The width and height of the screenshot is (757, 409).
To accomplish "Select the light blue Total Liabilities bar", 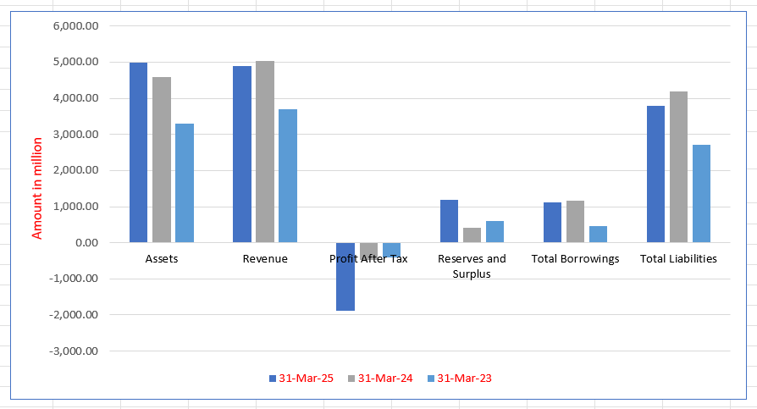I will pyautogui.click(x=701, y=194).
